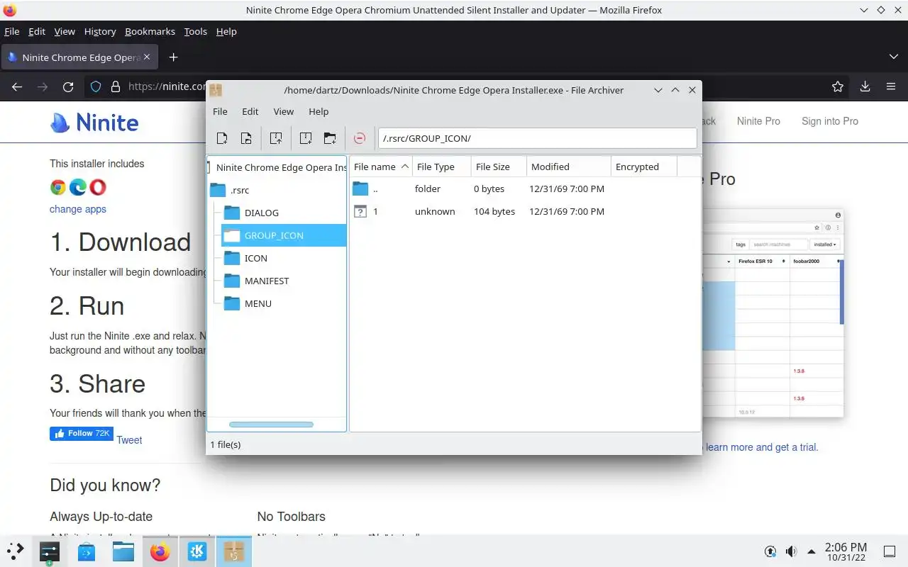This screenshot has width=908, height=567.
Task: Click the Ninite Pro screenshot thumbnail
Action: 773,313
